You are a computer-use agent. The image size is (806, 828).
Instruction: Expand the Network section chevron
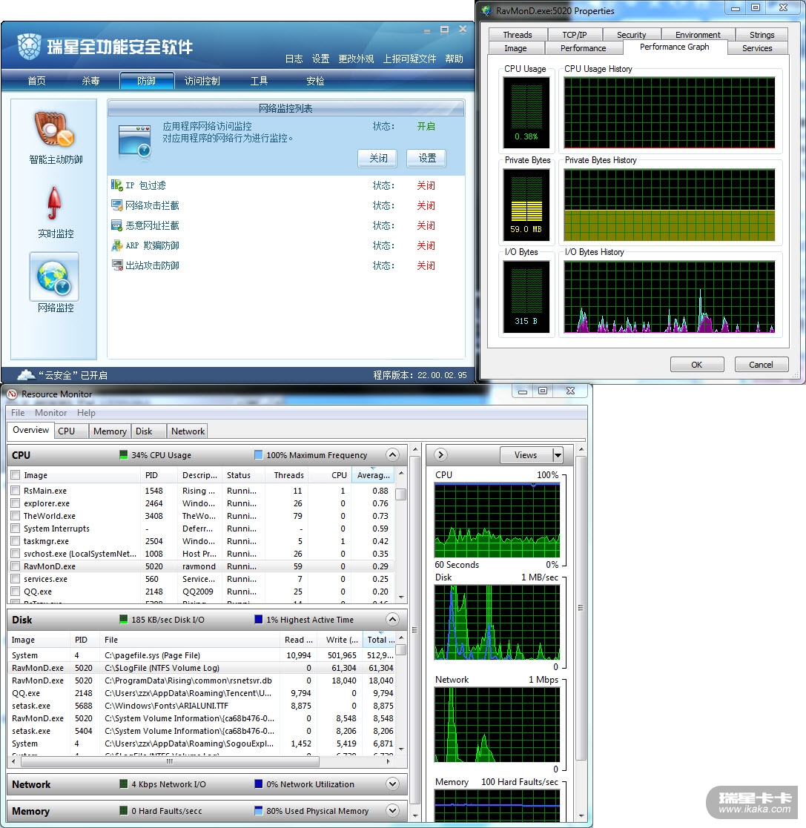click(x=392, y=784)
